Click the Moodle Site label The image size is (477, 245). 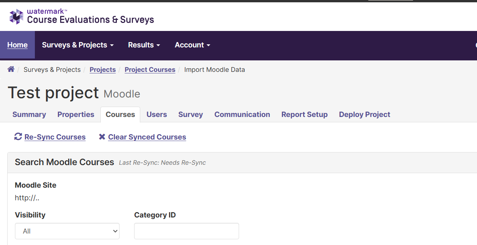coord(36,185)
